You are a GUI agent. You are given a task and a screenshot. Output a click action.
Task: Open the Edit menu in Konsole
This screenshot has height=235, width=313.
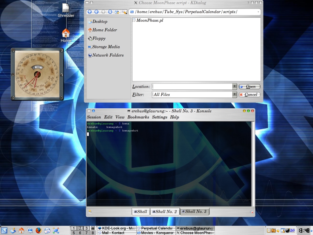pyautogui.click(x=108, y=117)
